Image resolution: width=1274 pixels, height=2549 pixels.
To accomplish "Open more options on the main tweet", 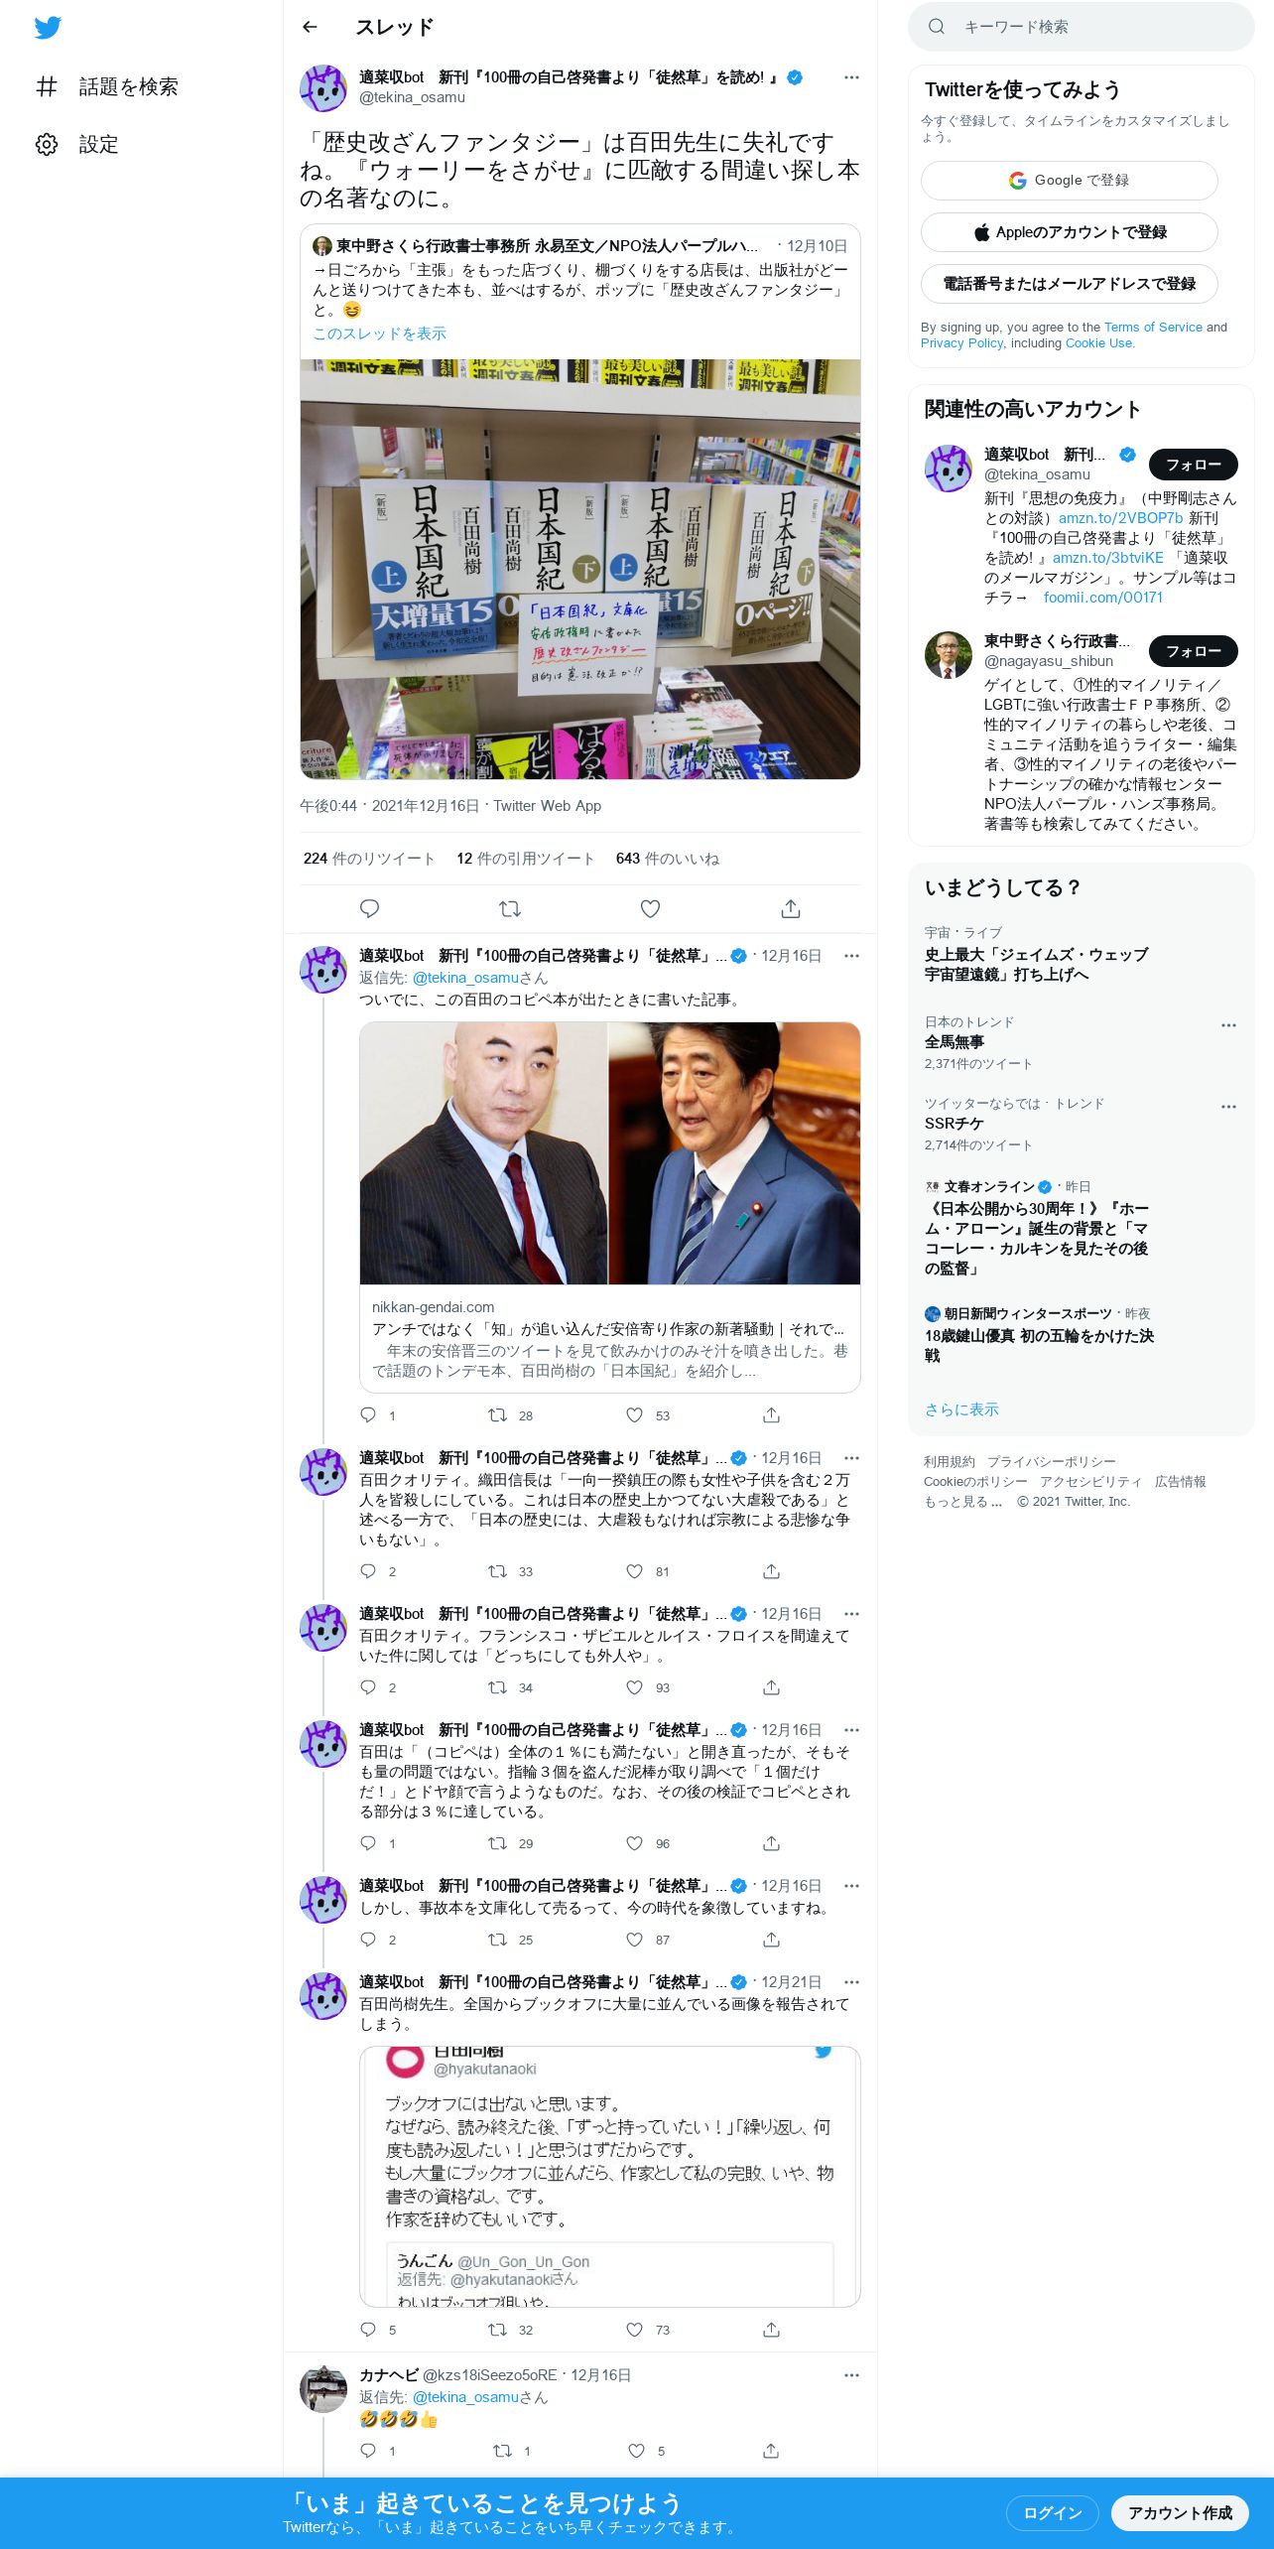I will [x=851, y=77].
